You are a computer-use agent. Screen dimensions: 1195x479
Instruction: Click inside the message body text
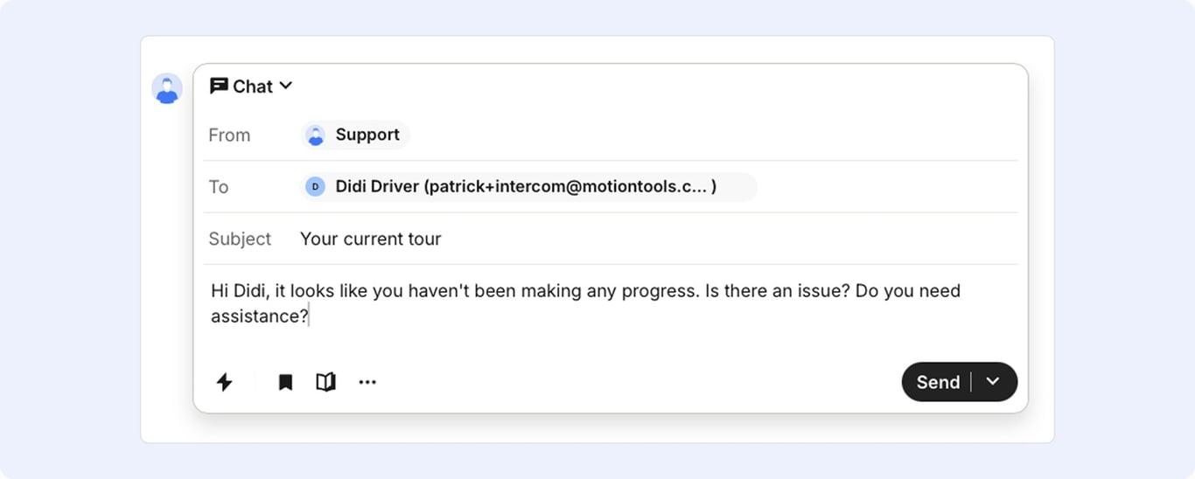[x=585, y=303]
